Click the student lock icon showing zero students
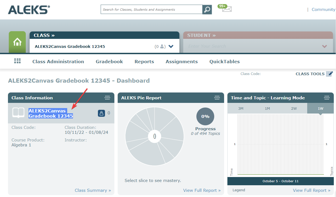The width and height of the screenshot is (336, 197). [x=101, y=113]
